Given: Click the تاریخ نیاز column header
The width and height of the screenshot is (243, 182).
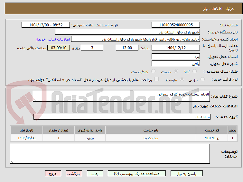Looking at the screenshot, I should pyautogui.click(x=27, y=130).
